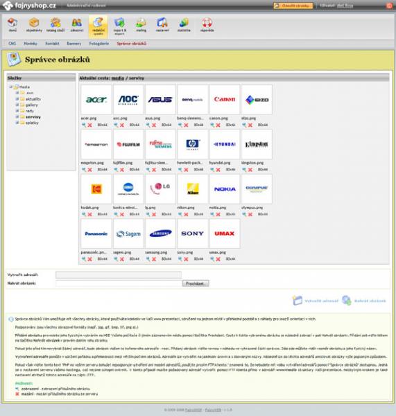Click the red logout power icon
Image resolution: width=396 pixels, height=416 pixels.
(389, 6)
